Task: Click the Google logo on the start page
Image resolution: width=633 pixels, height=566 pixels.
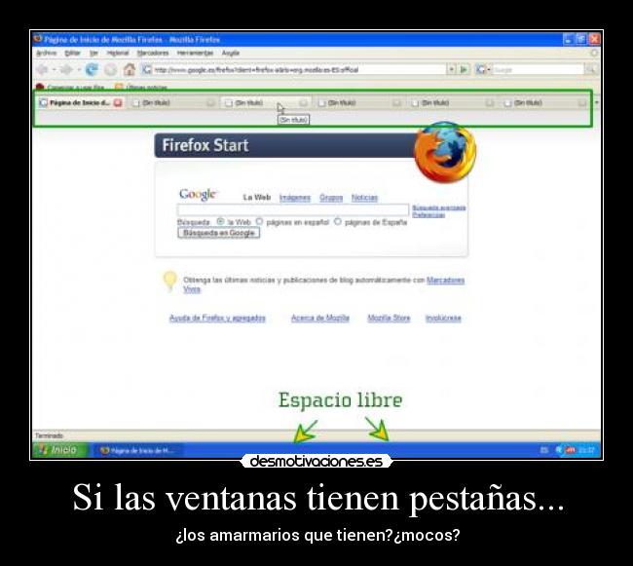Action: [x=198, y=194]
